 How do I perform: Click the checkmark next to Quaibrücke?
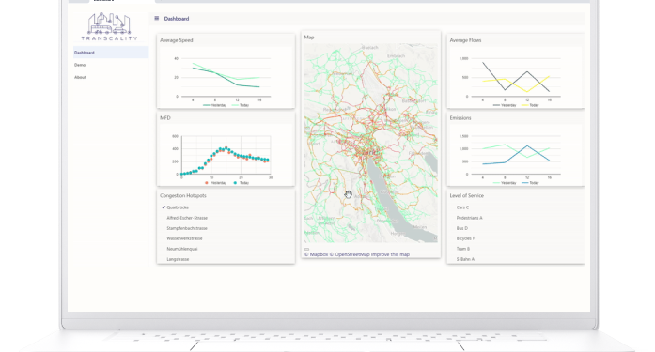[164, 207]
